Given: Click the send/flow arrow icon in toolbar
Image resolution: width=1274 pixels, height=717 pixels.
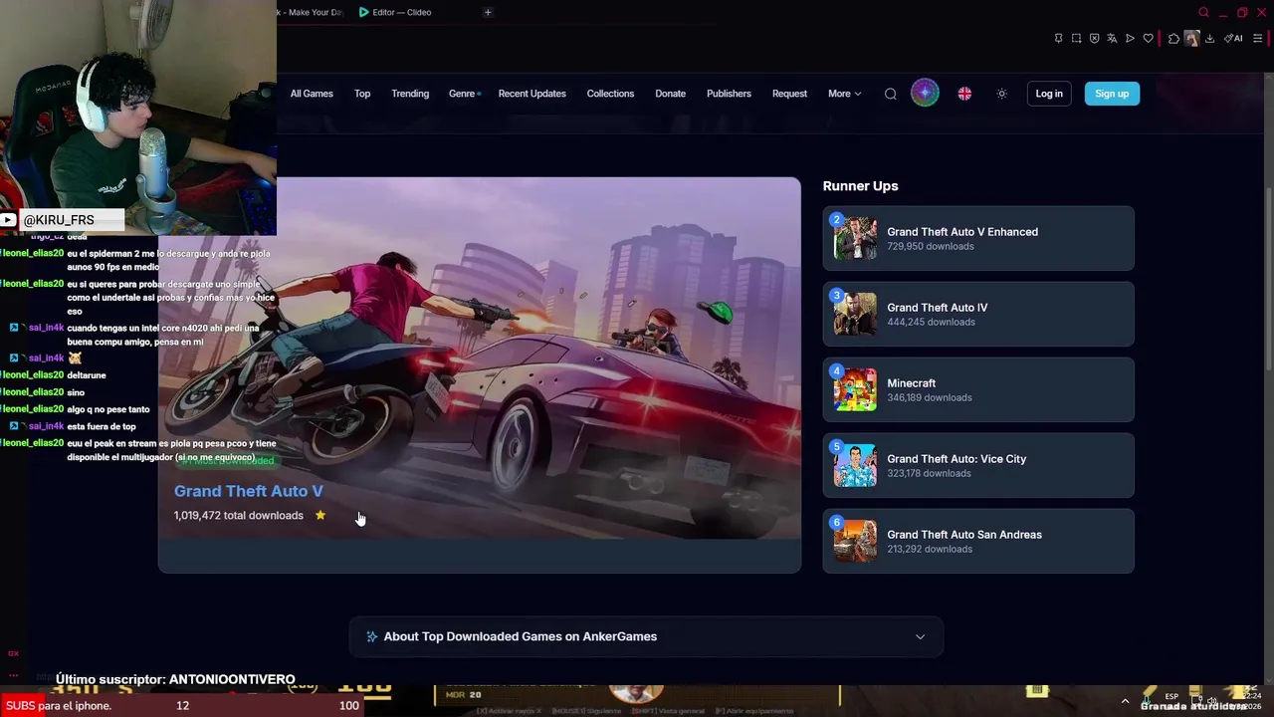Looking at the screenshot, I should (x=1130, y=39).
